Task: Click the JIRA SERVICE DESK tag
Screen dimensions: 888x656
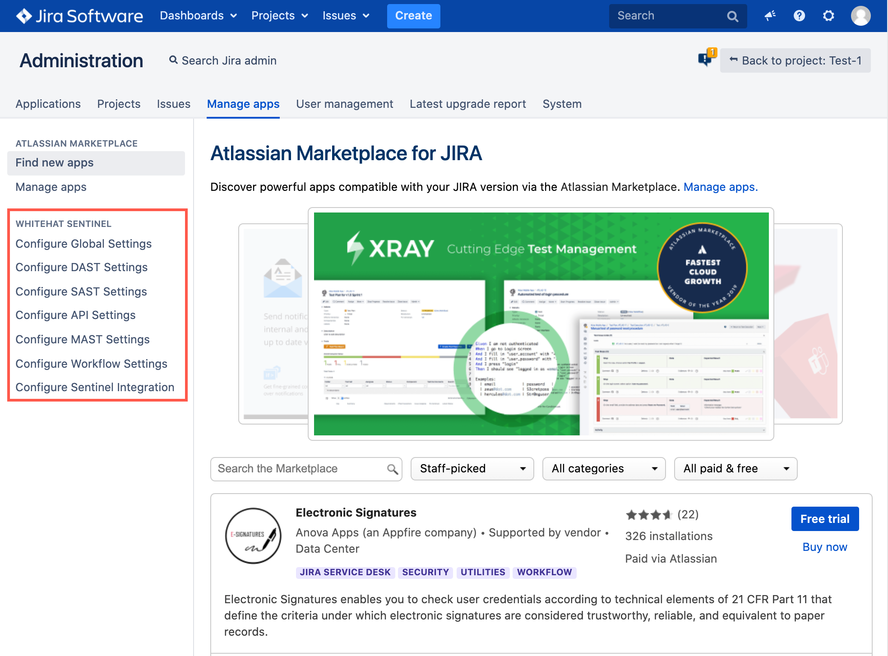Action: 345,572
